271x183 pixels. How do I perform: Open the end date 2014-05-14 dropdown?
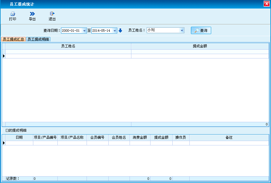115,31
